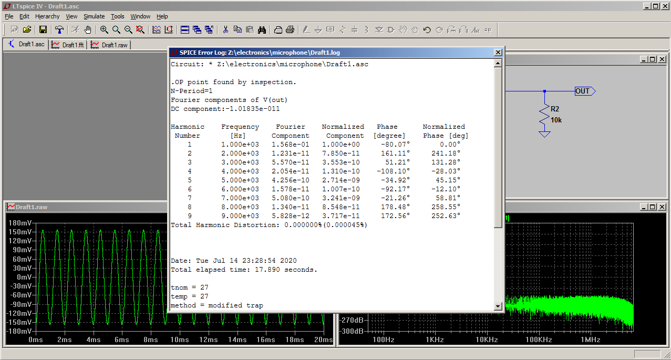Open a file using the folder icon

pos(26,29)
